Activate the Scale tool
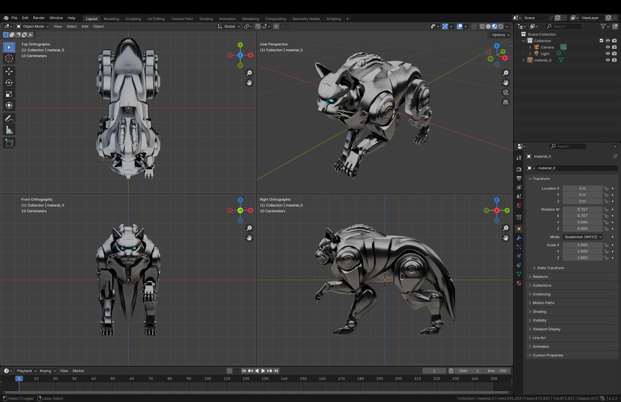Viewport: 621px width, 402px height. point(9,94)
